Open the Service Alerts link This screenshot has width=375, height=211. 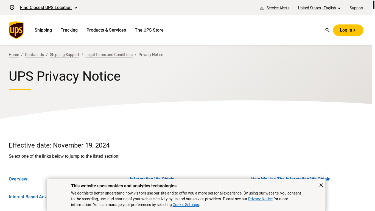(x=278, y=8)
